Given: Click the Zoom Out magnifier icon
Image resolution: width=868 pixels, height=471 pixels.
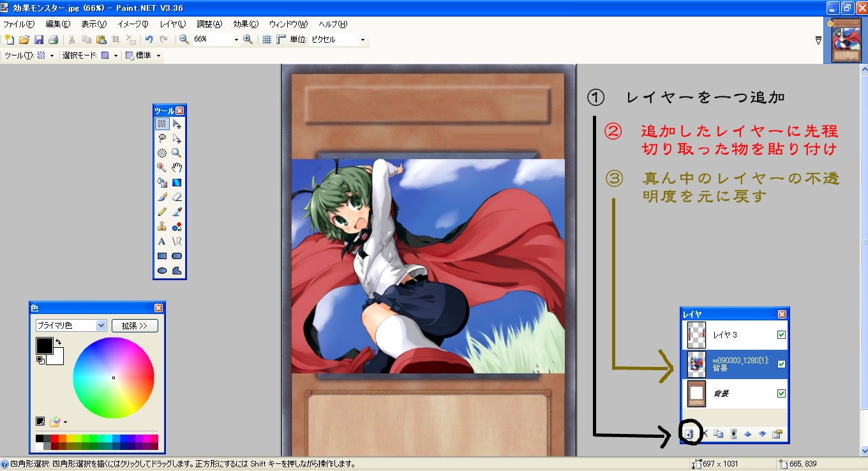Looking at the screenshot, I should click(x=184, y=40).
